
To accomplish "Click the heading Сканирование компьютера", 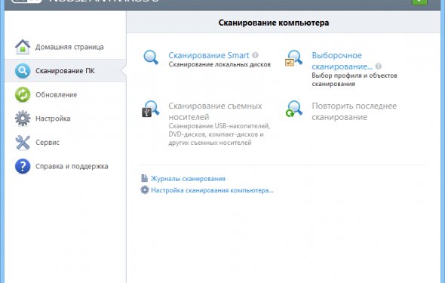I will (274, 23).
